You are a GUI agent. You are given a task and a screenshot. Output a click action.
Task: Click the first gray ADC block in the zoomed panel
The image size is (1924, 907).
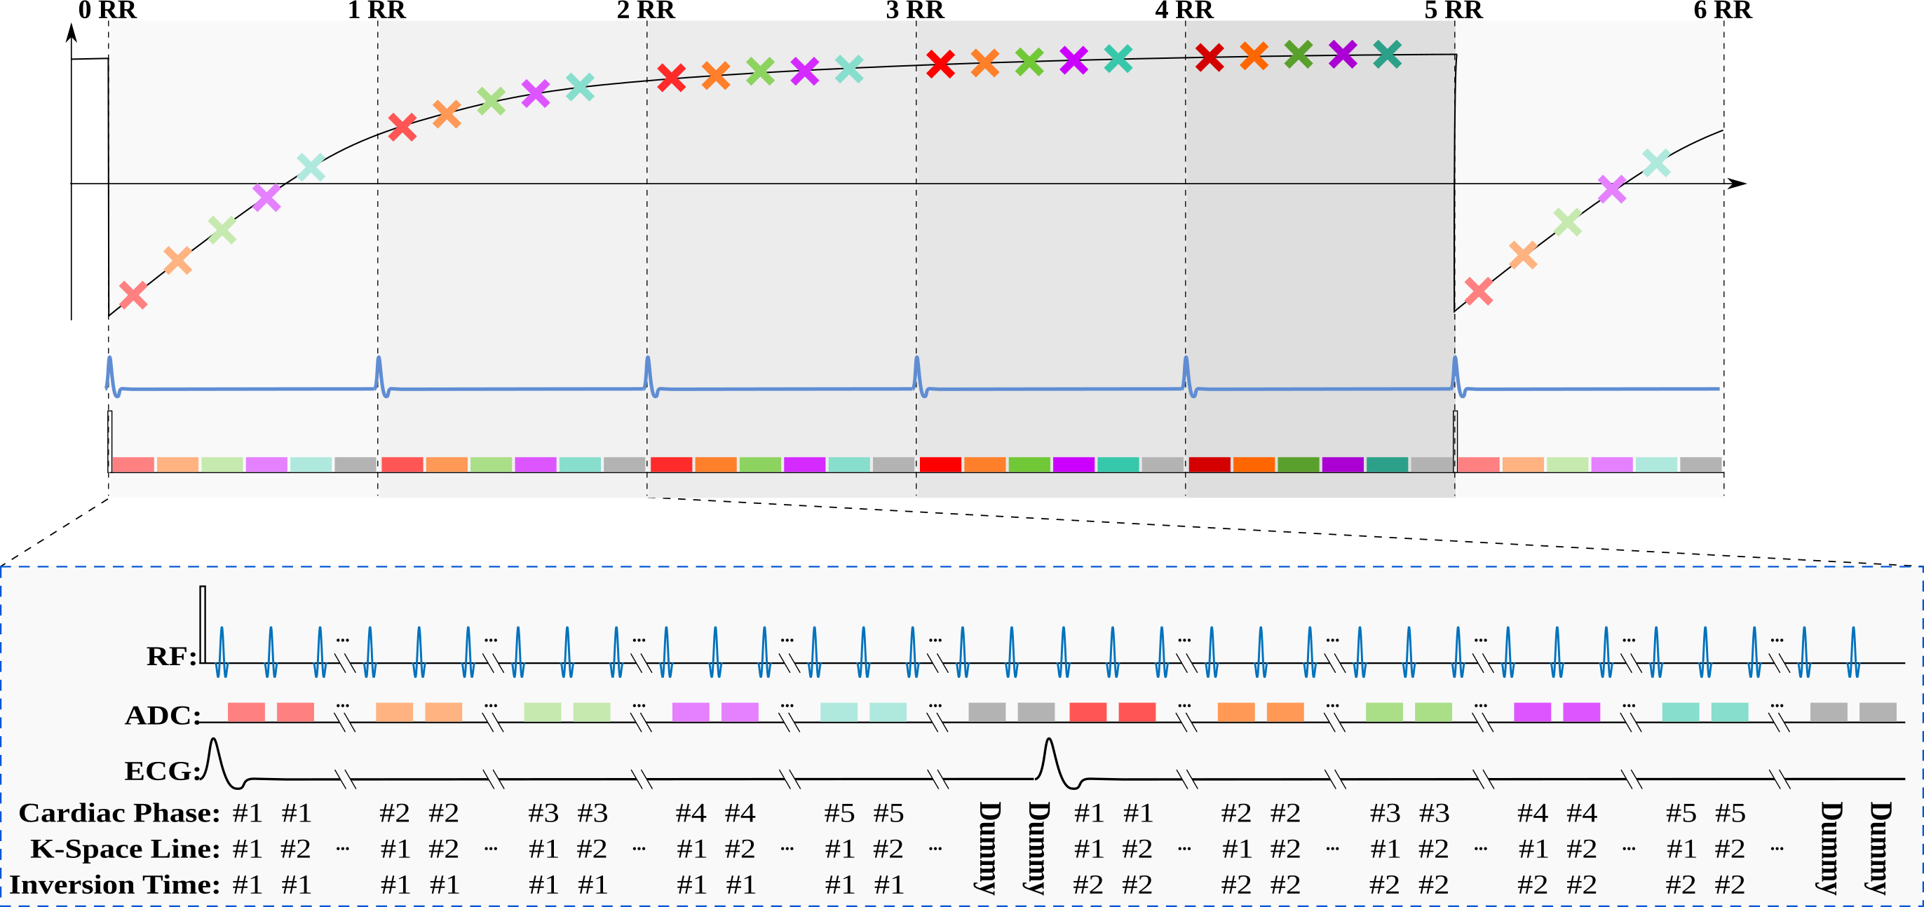point(986,711)
